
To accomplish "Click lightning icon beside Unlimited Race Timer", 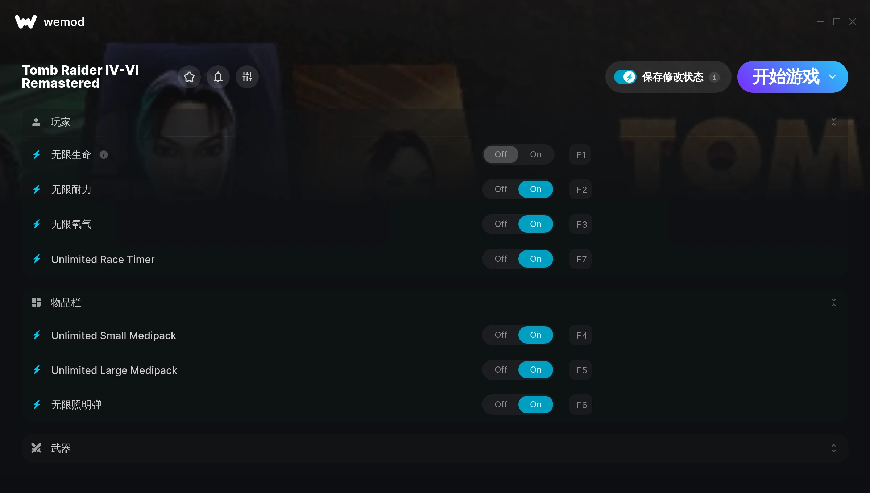I will pos(37,259).
